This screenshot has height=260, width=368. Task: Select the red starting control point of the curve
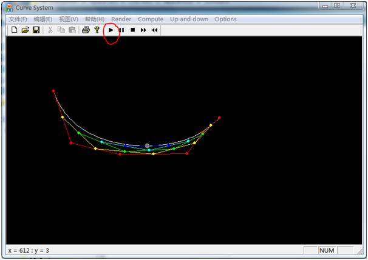[53, 91]
